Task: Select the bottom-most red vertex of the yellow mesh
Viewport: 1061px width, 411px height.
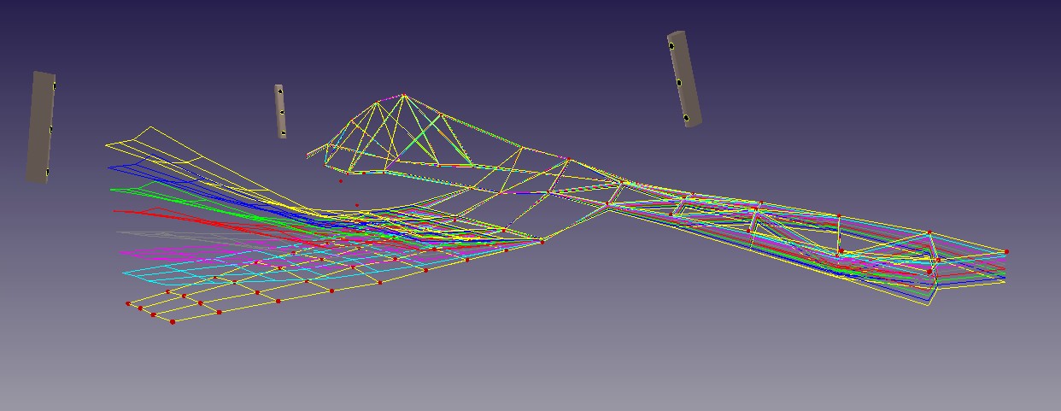Action: (173, 321)
